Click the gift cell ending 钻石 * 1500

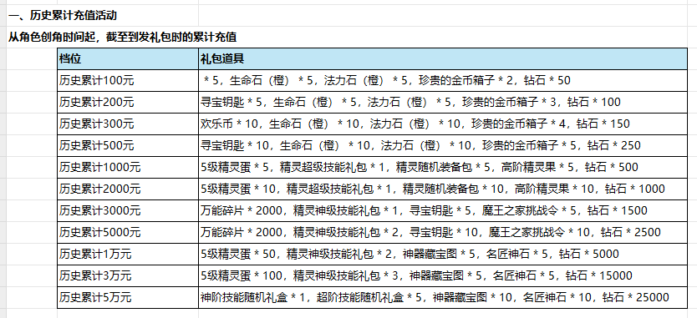pos(443,211)
